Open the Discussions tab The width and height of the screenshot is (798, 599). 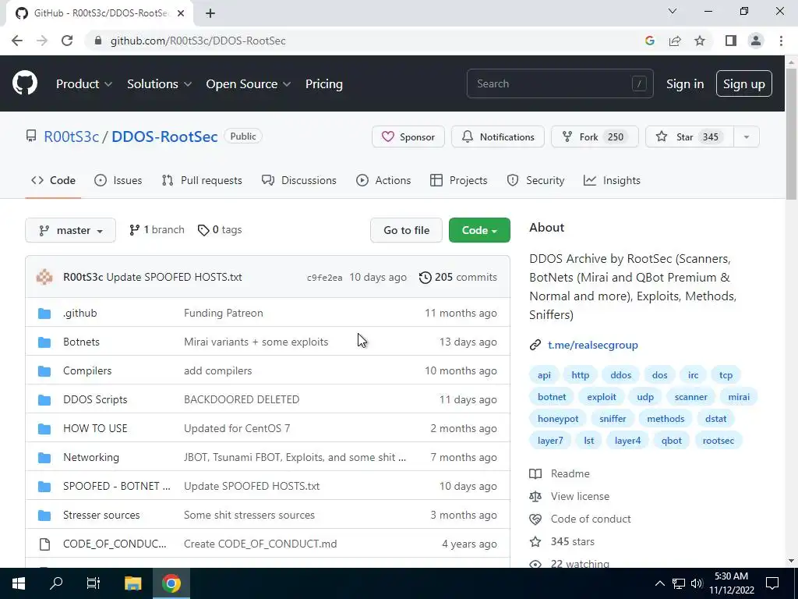(298, 180)
